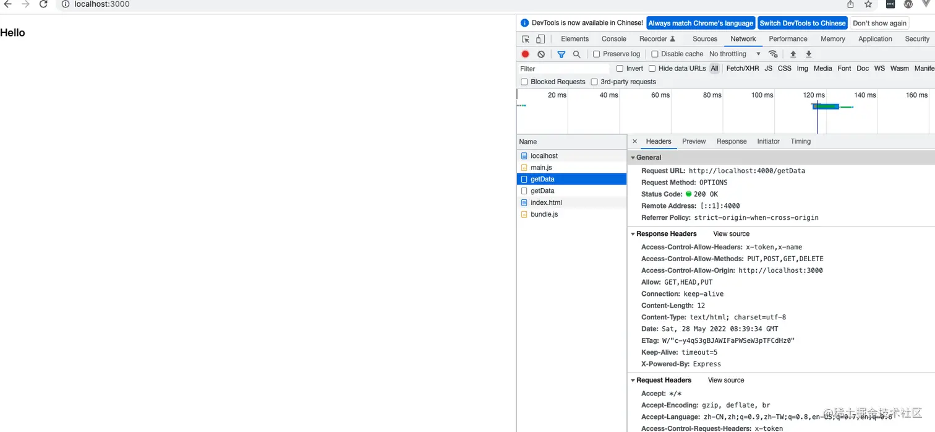
Task: Reload the localhost page
Action: [43, 4]
